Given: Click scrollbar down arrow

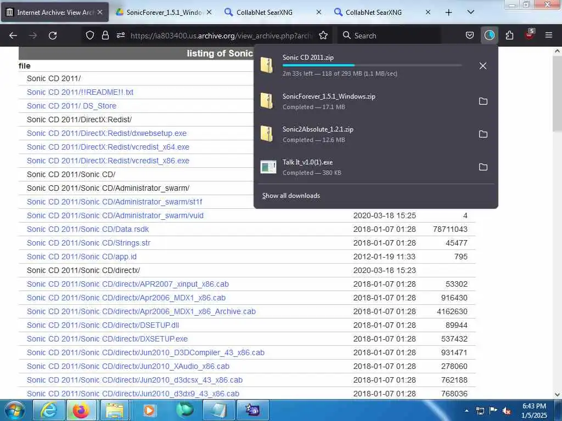Looking at the screenshot, I should pos(558,395).
